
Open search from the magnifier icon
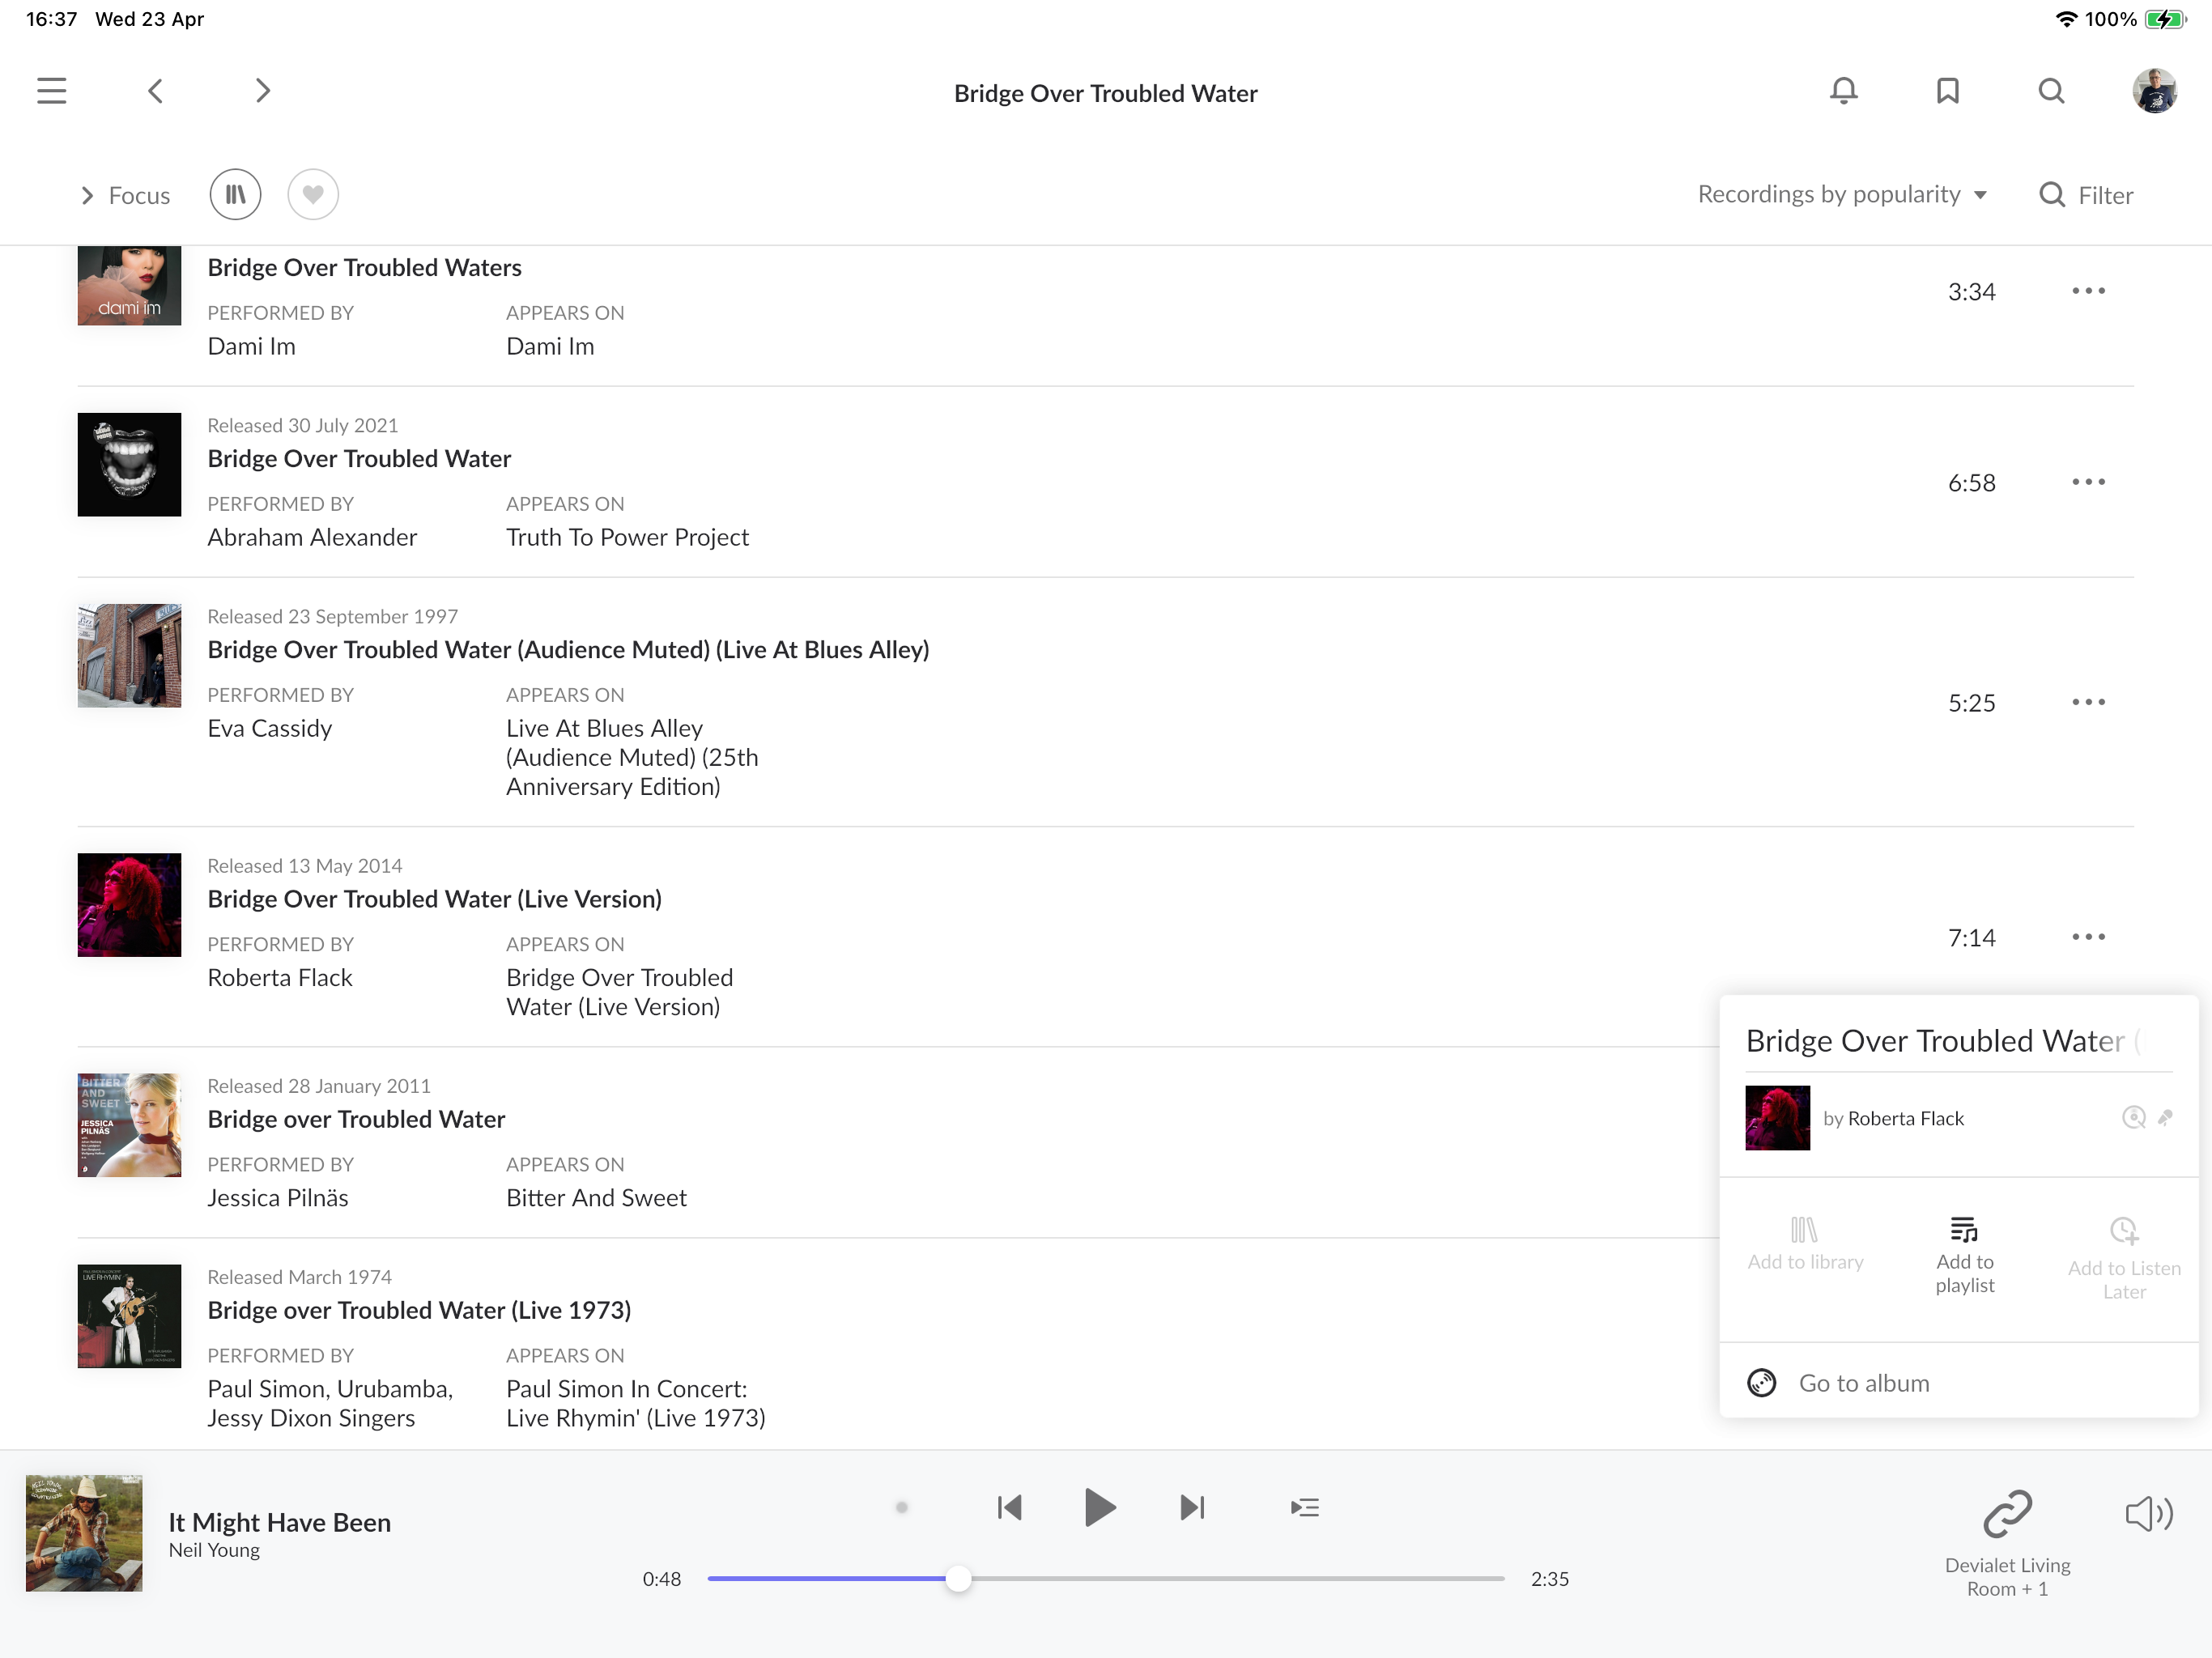[2051, 91]
